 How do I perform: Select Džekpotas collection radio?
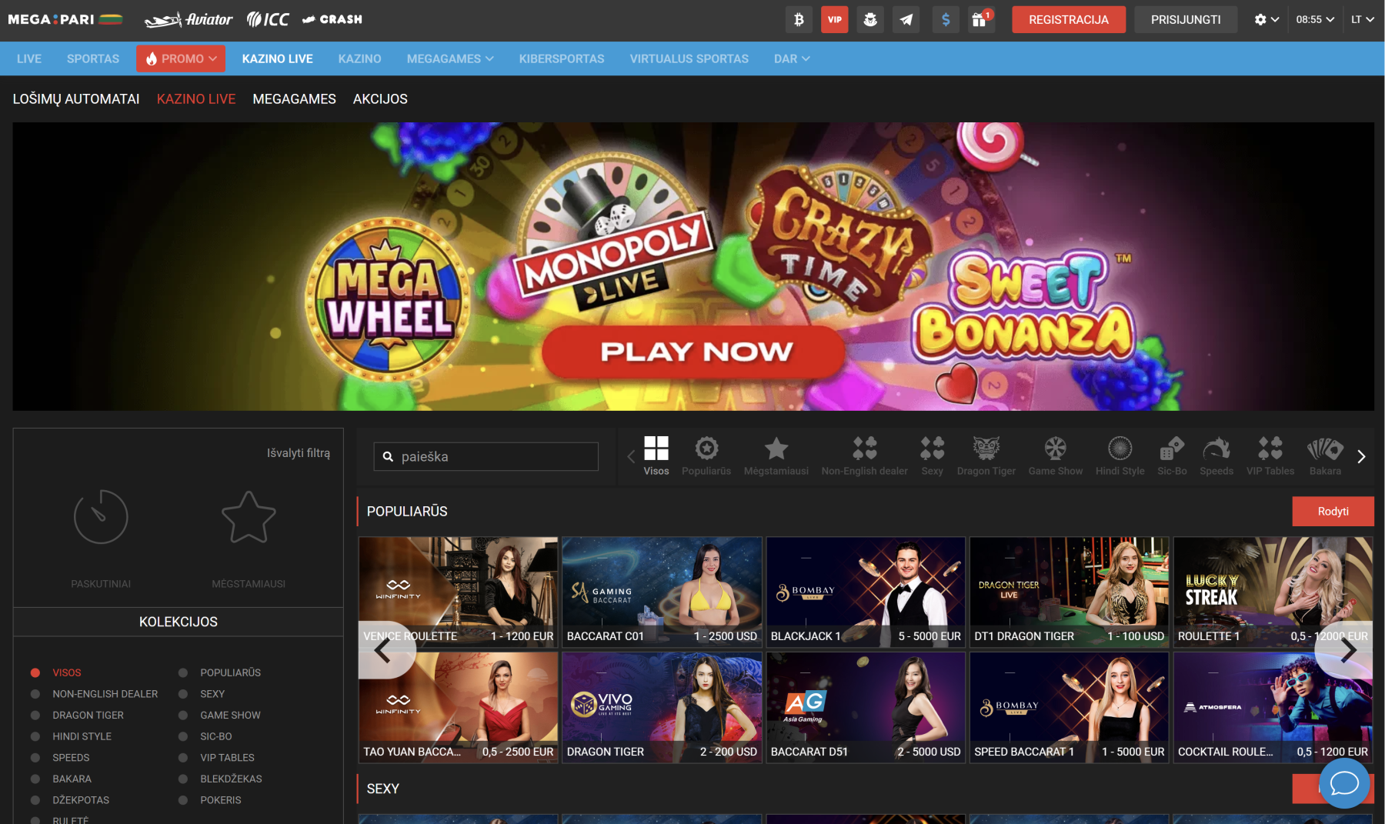[x=35, y=800]
